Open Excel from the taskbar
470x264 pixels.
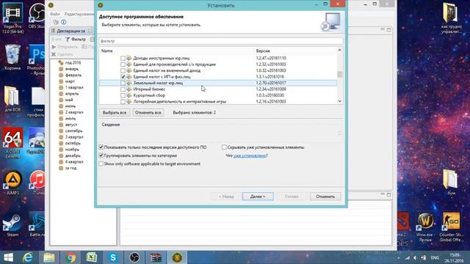[92, 257]
